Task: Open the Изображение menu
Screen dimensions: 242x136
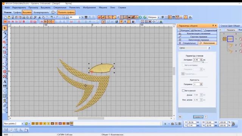Action: click(x=89, y=8)
